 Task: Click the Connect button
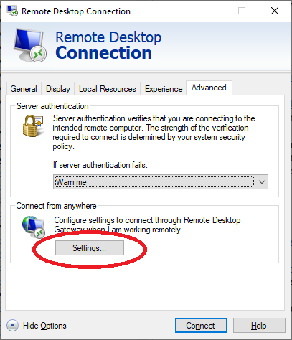tap(201, 326)
